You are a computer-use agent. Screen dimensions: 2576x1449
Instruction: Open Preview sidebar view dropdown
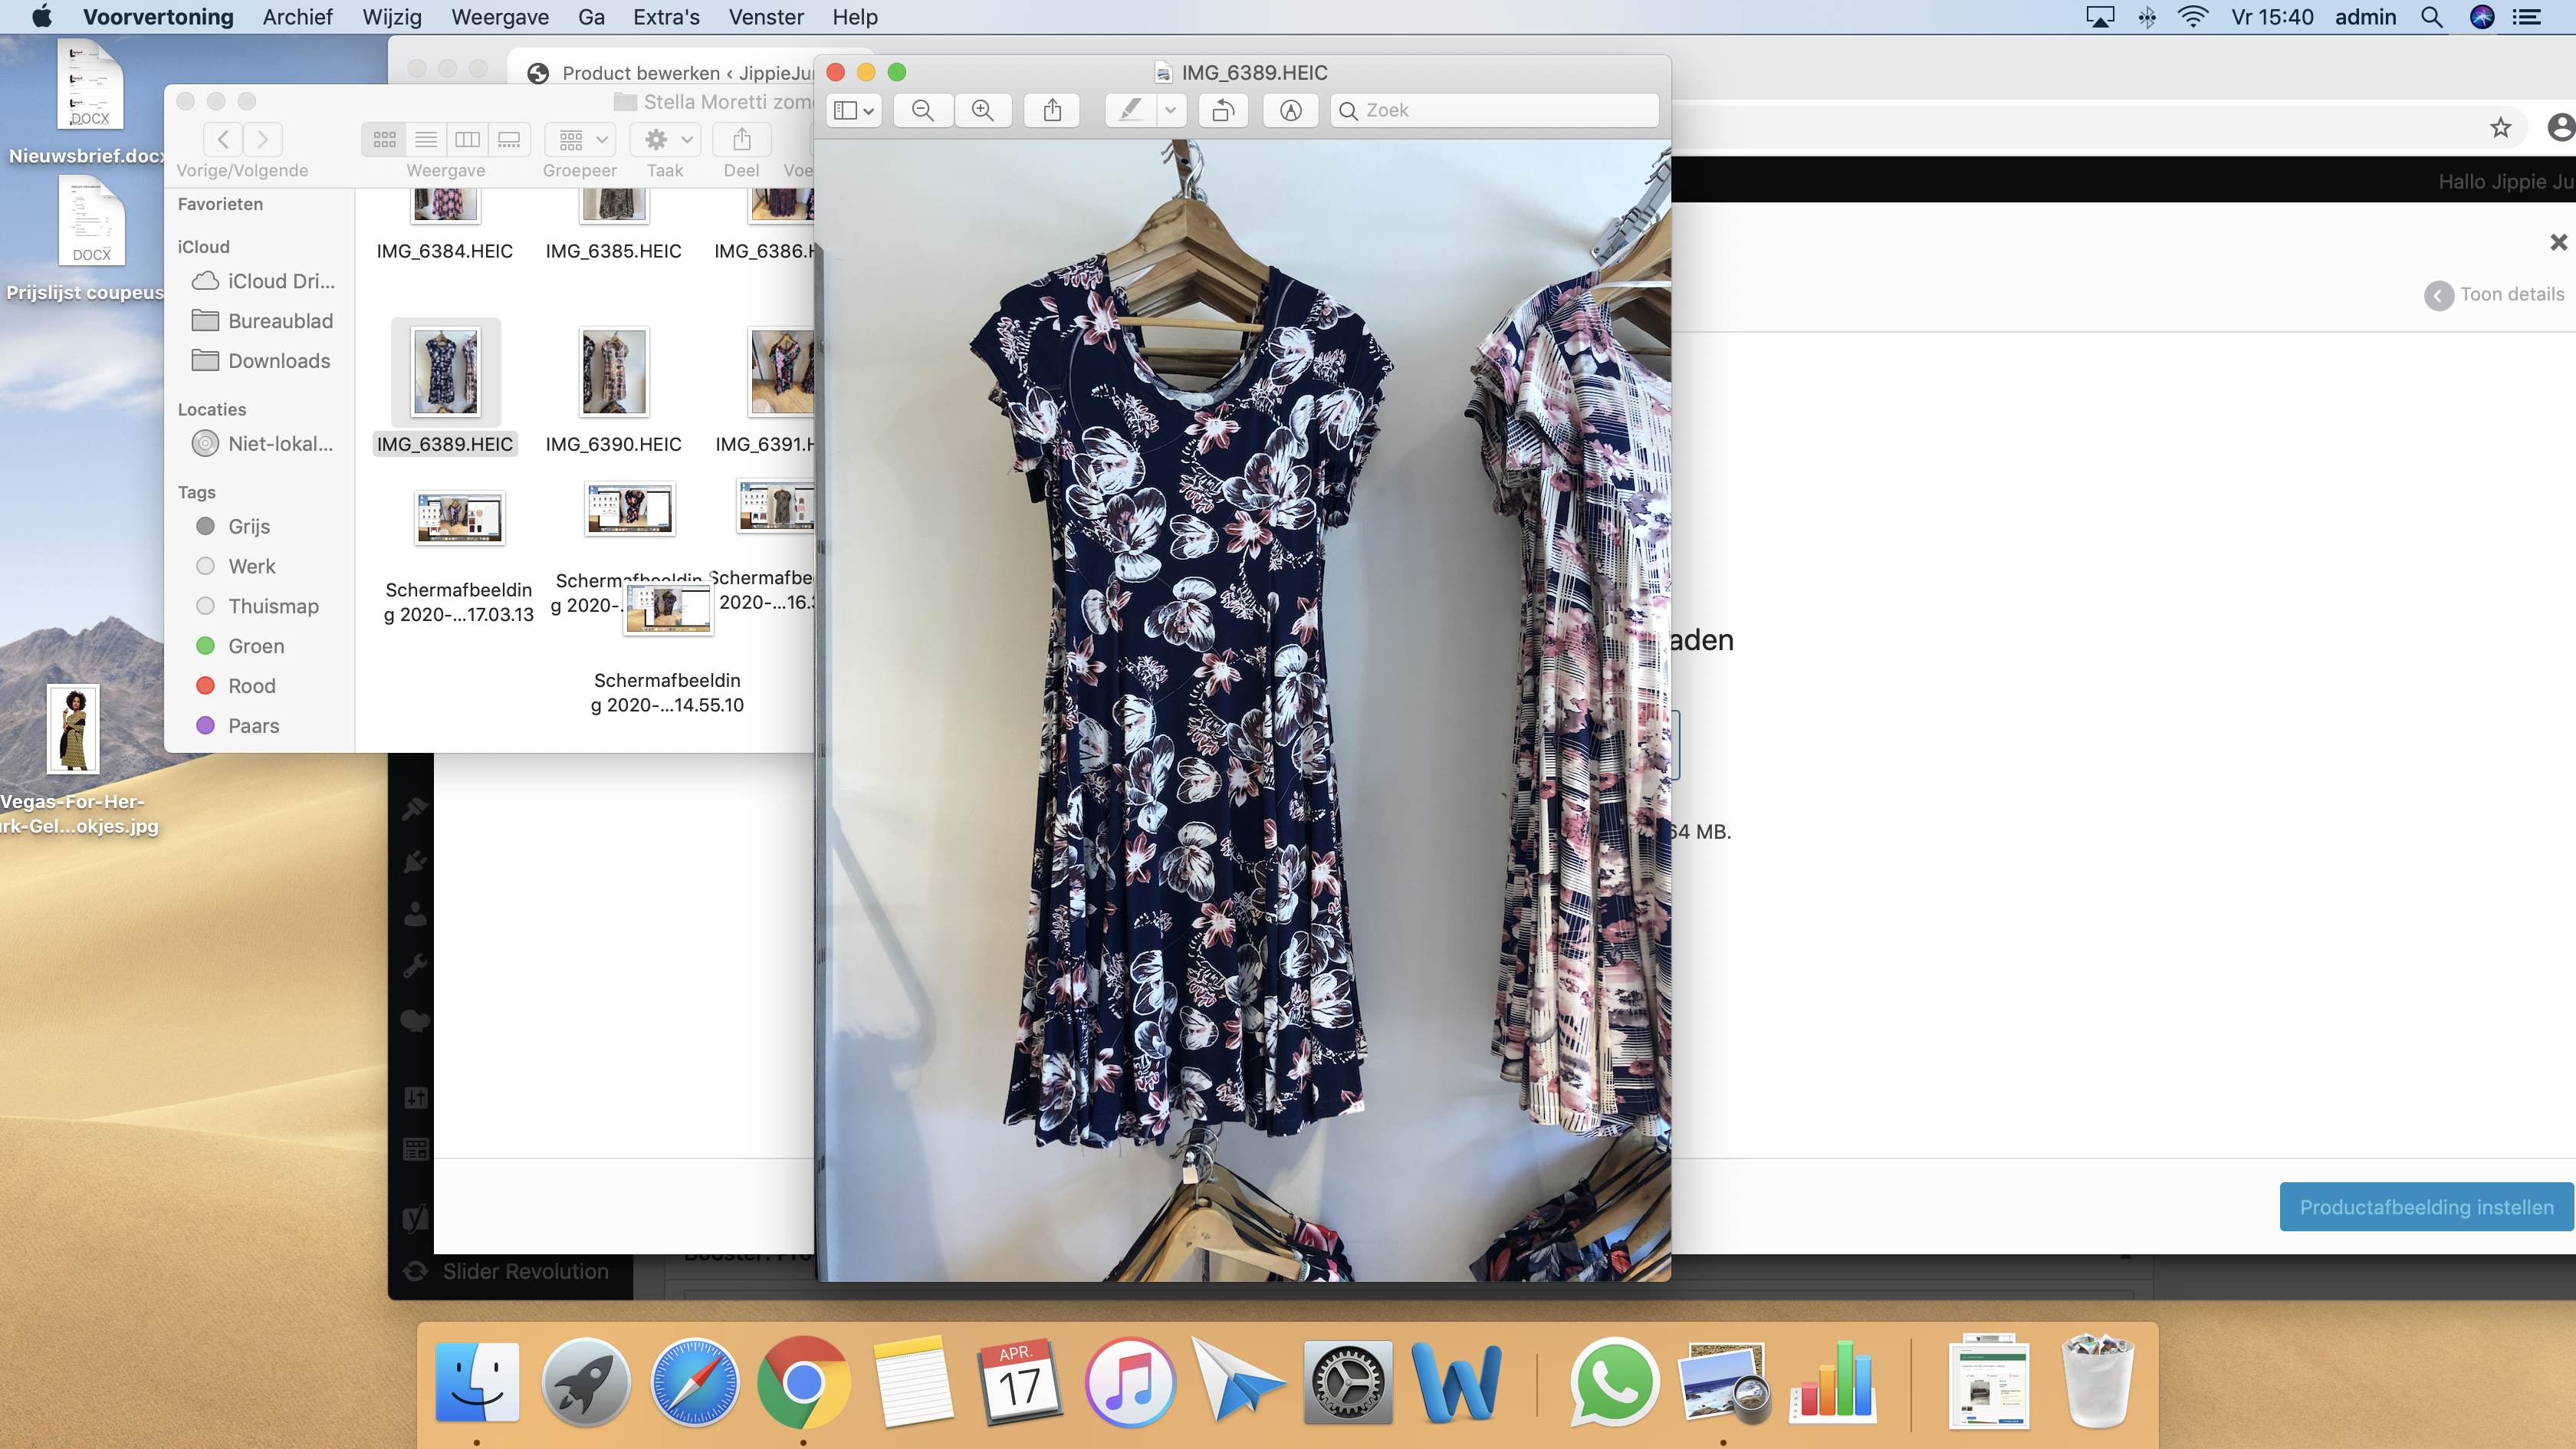tap(854, 110)
